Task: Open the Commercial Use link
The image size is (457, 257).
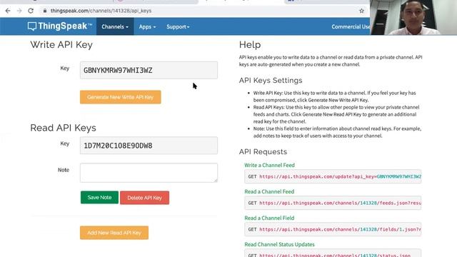Action: coord(351,26)
